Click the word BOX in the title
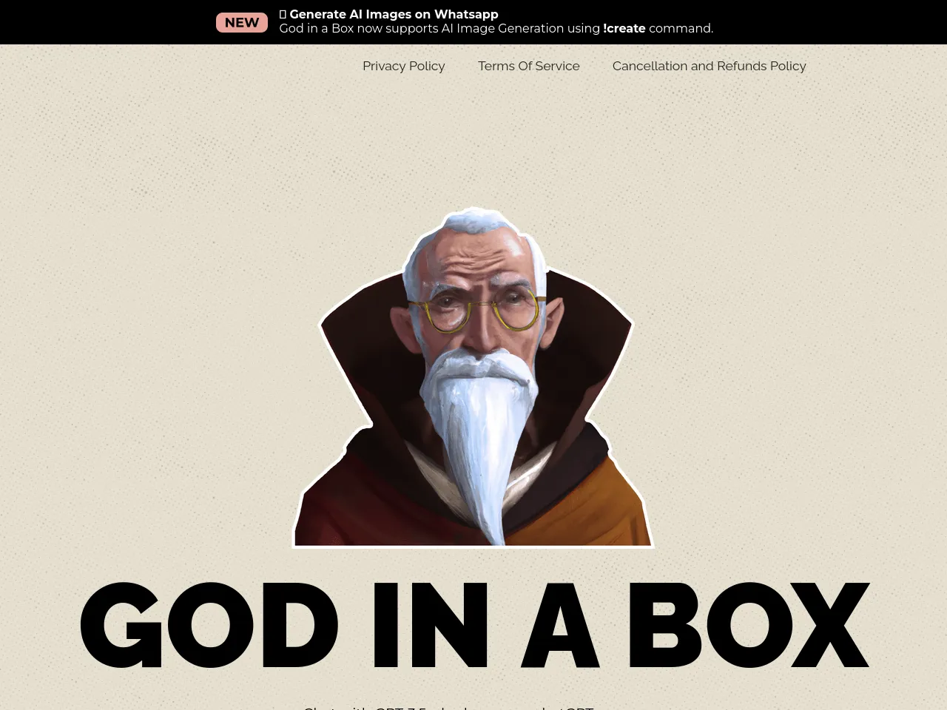The width and height of the screenshot is (947, 710). point(747,625)
